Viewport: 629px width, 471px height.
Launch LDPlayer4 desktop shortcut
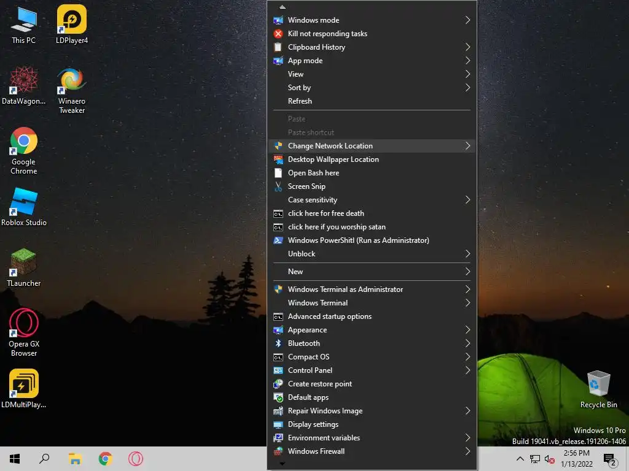(x=72, y=25)
